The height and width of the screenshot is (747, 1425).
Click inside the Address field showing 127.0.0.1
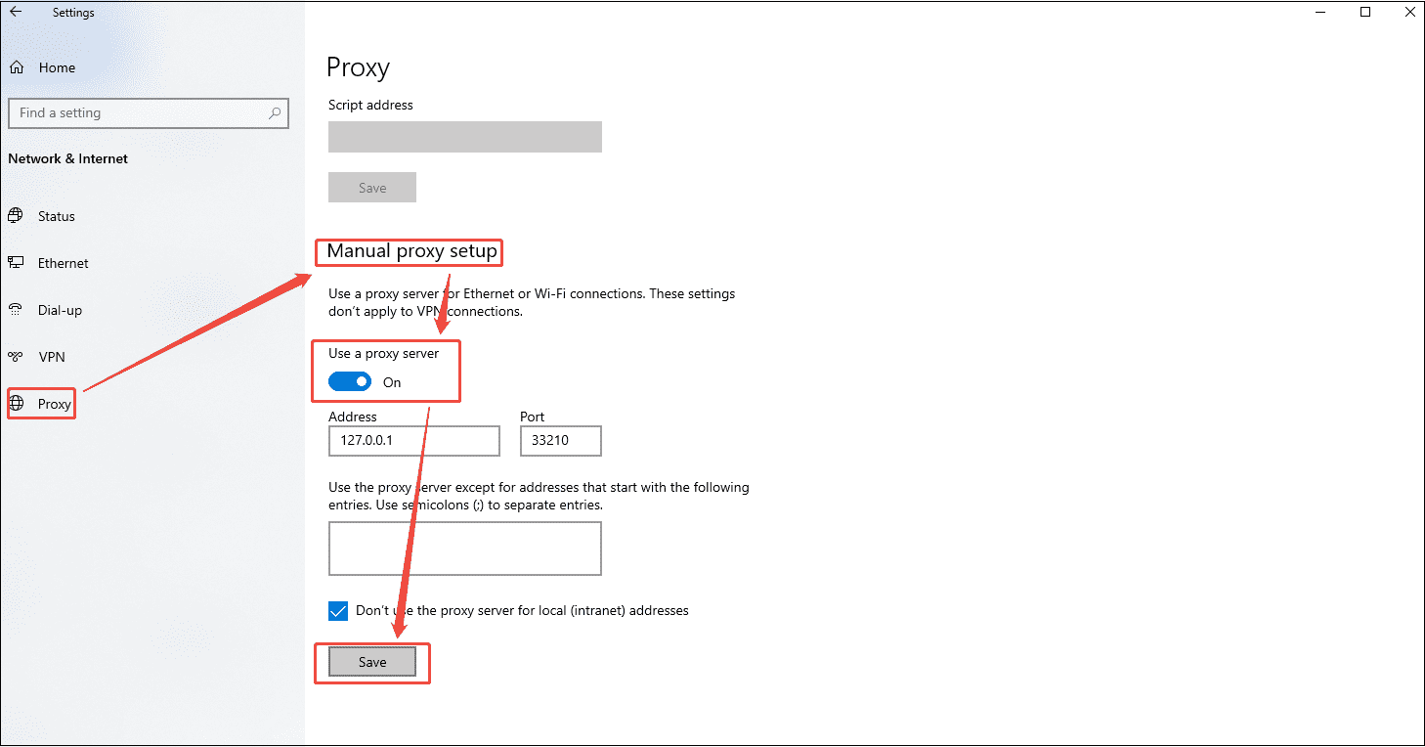tap(413, 440)
